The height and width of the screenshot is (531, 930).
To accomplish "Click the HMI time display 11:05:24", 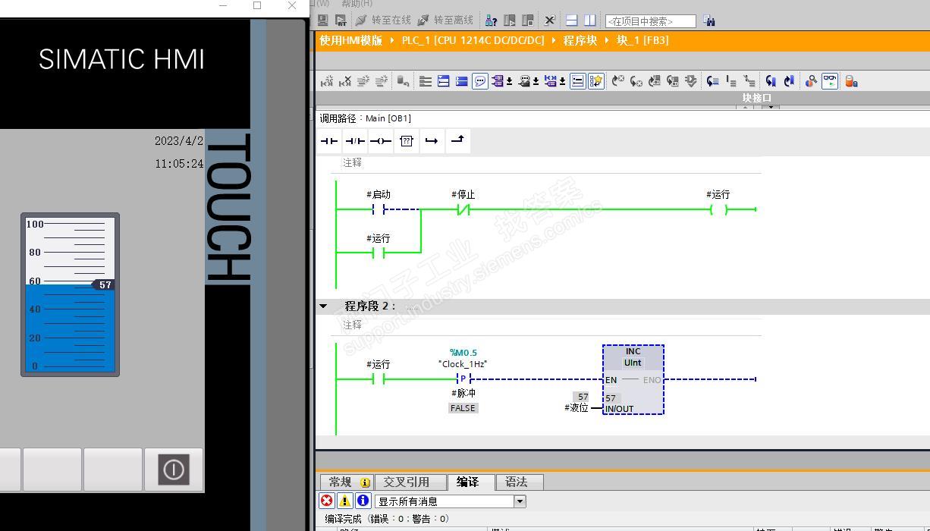I will pyautogui.click(x=179, y=164).
